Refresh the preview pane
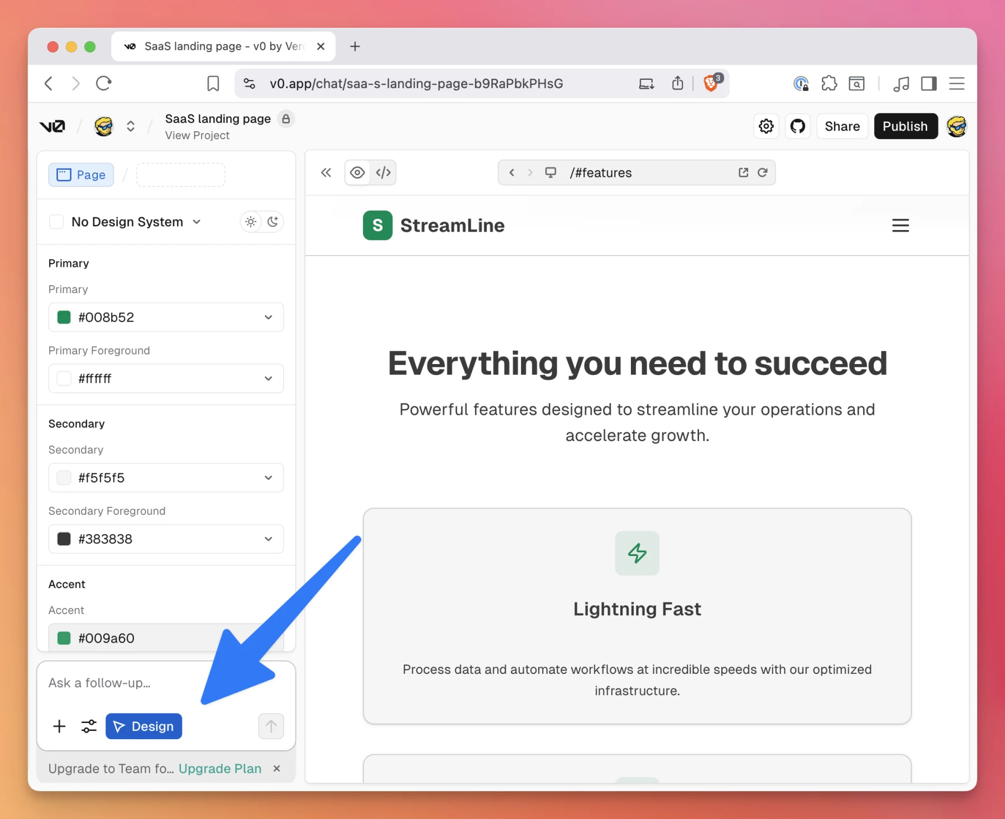Image resolution: width=1005 pixels, height=819 pixels. tap(763, 173)
